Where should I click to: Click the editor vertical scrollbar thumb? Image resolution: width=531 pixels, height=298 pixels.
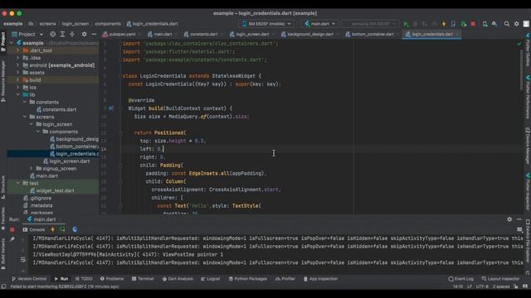coord(522,70)
